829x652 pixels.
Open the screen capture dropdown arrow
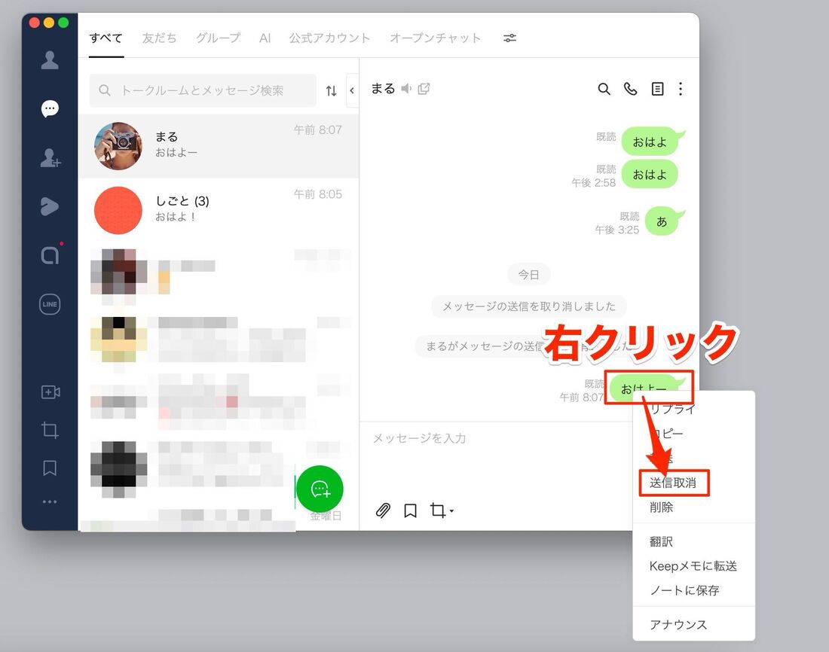(x=451, y=511)
